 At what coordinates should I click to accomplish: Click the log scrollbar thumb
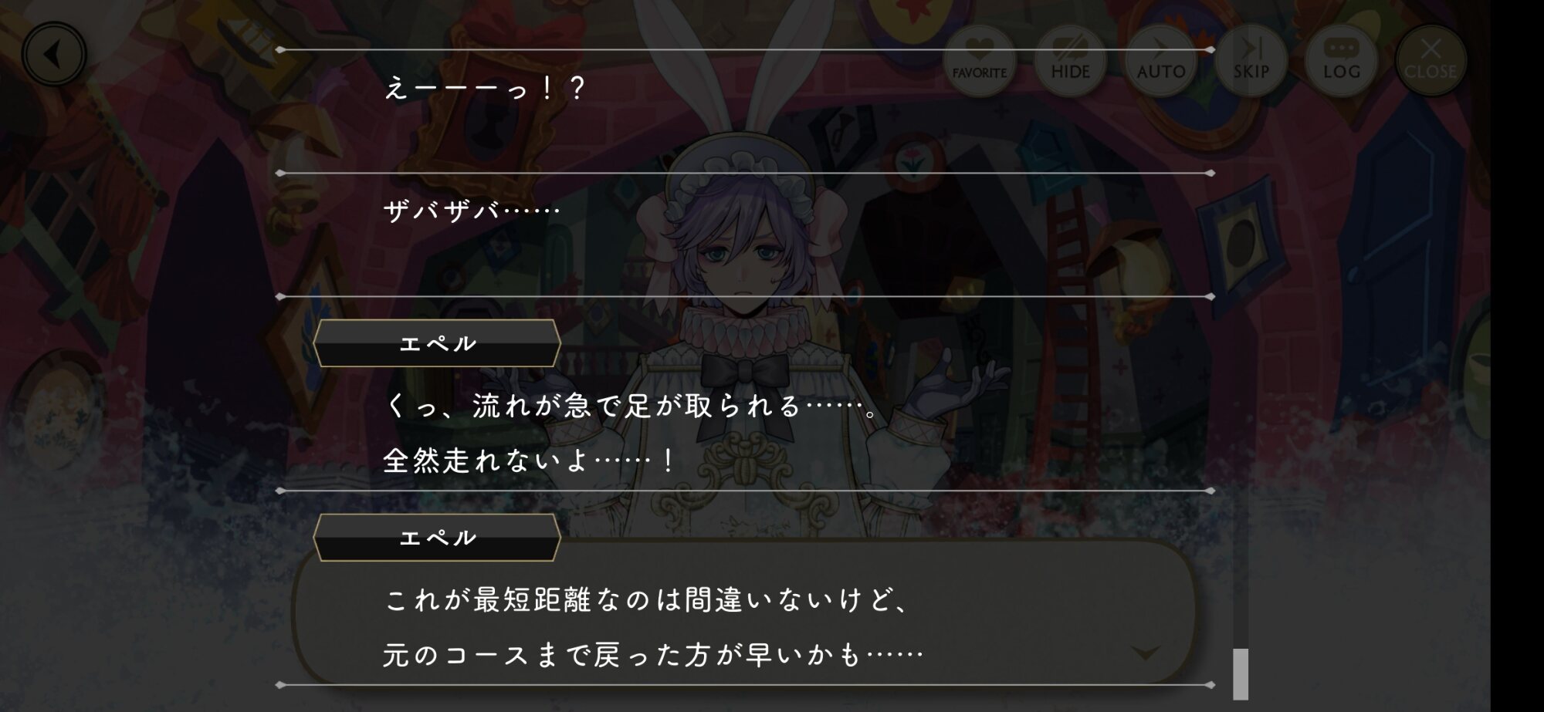1240,673
